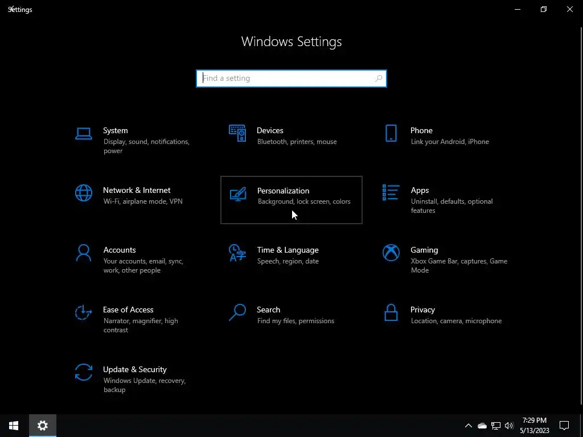
Task: Open the Search settings title
Action: tap(269, 310)
